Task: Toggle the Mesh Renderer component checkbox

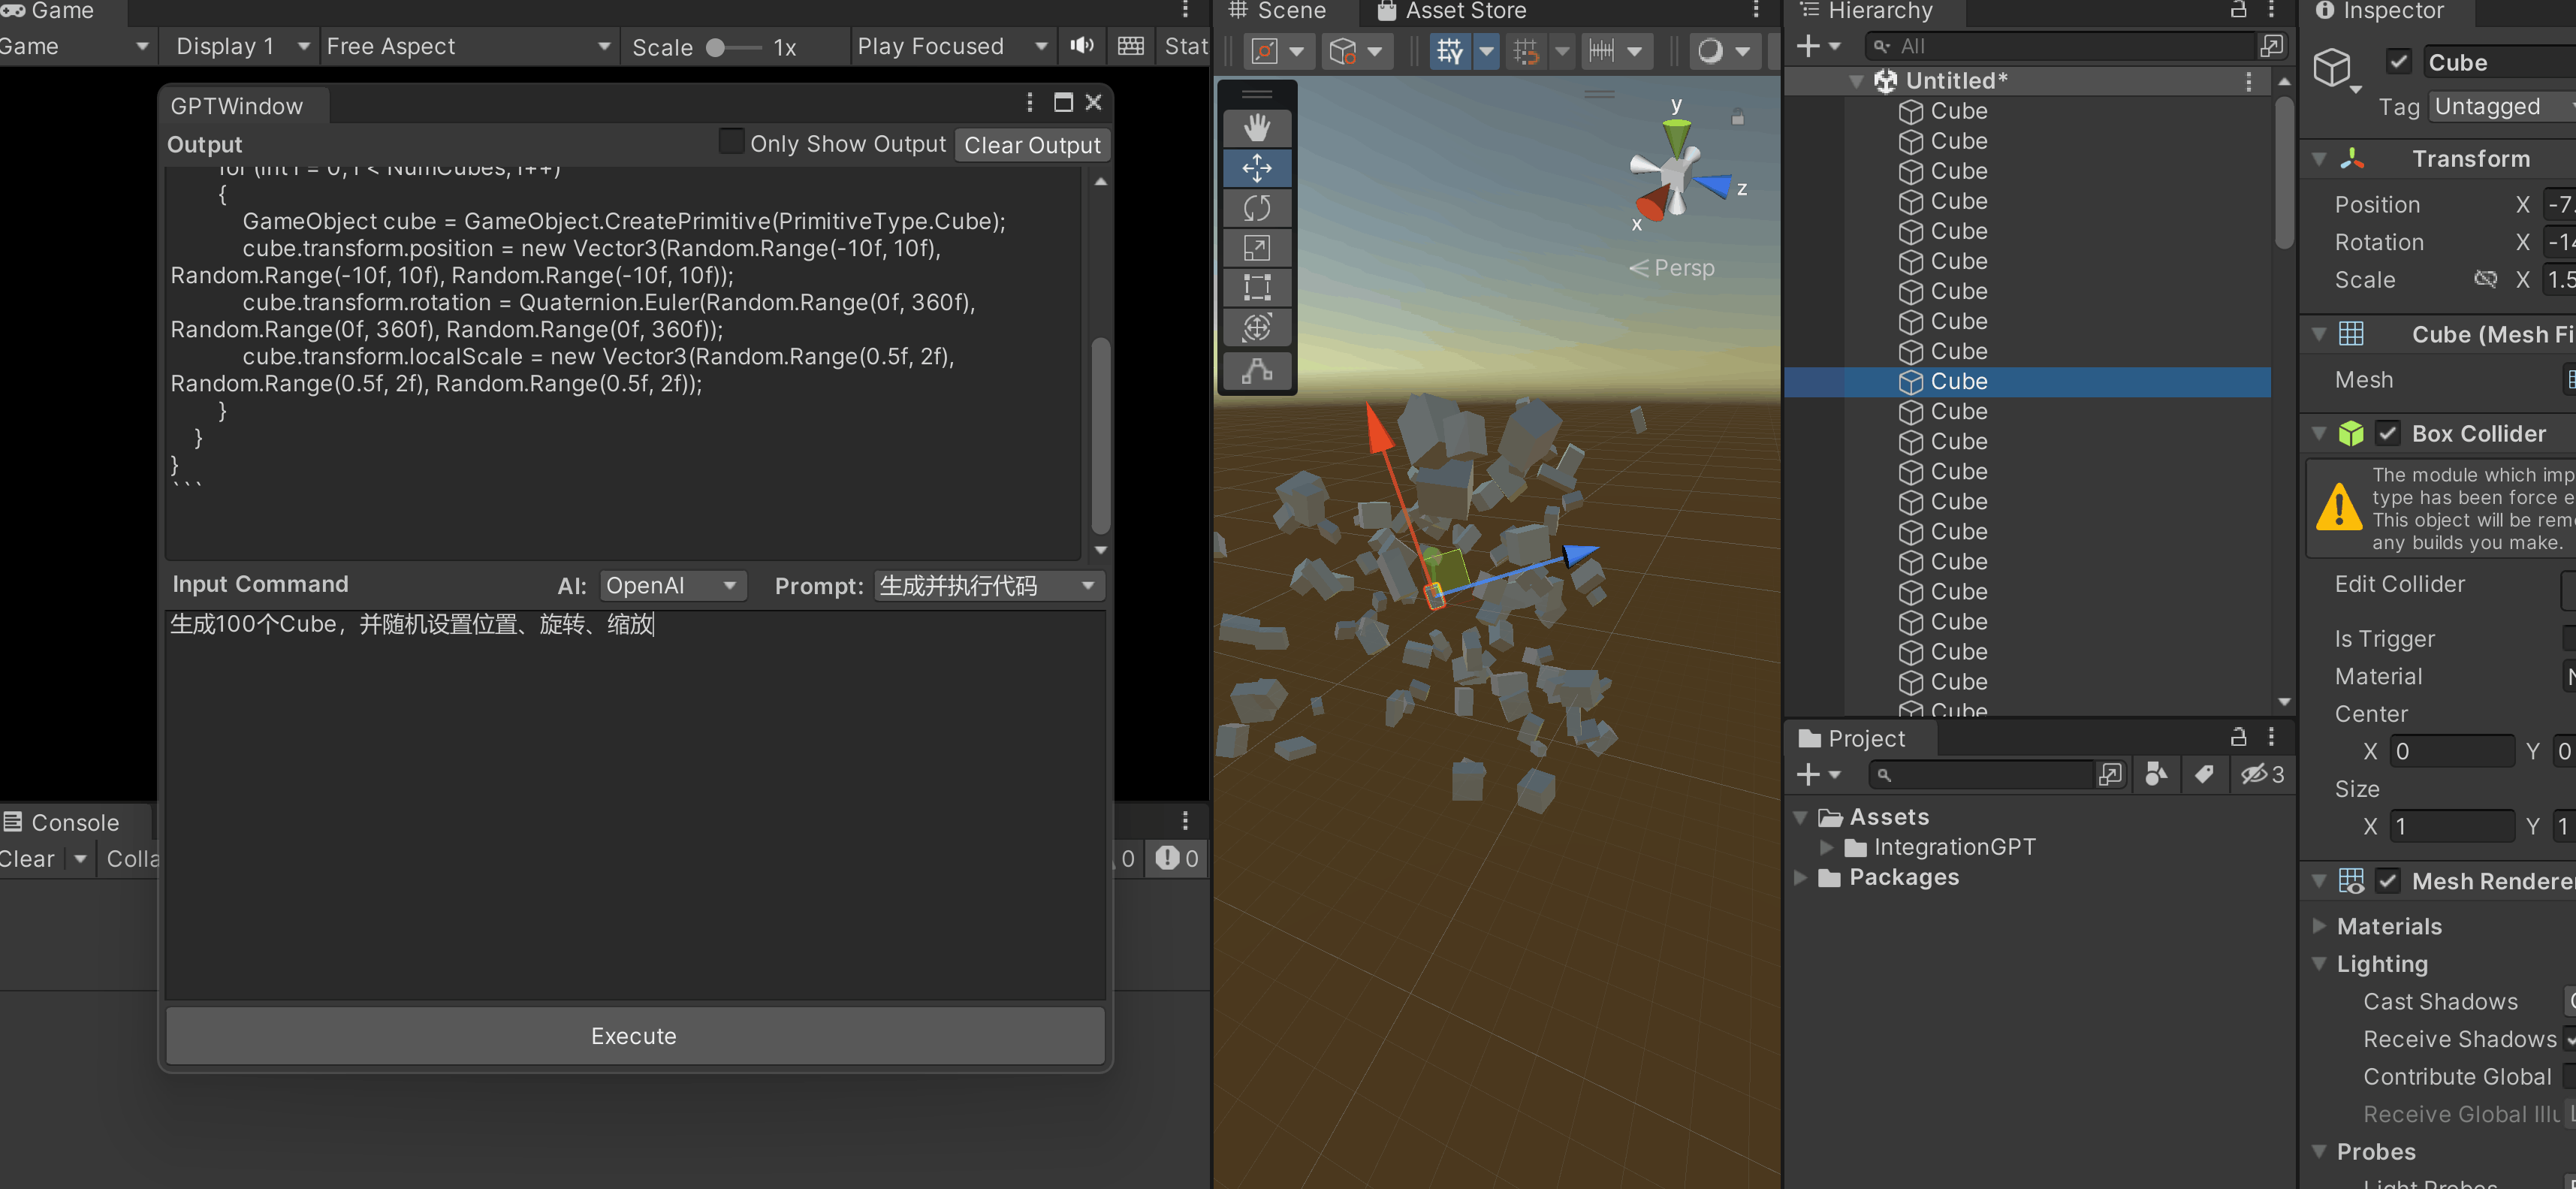Action: click(2387, 881)
